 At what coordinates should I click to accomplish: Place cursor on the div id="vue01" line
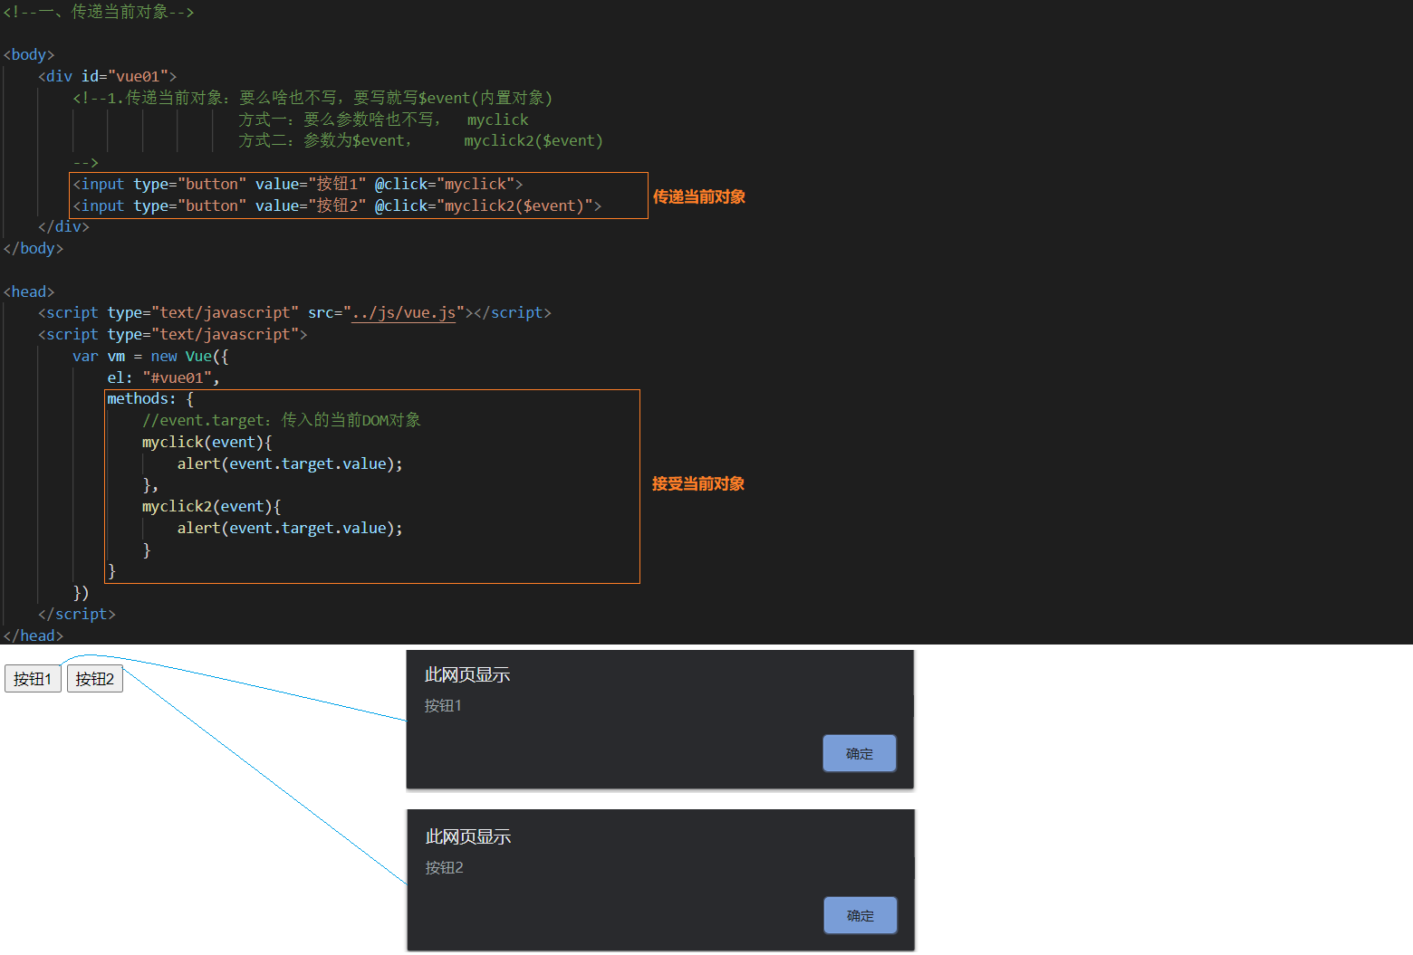(107, 77)
